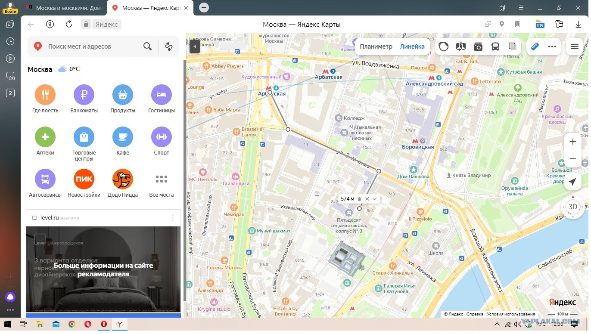Open the 'Гостиницы' category icon
Screen dimensions: 591x334
(x=162, y=95)
